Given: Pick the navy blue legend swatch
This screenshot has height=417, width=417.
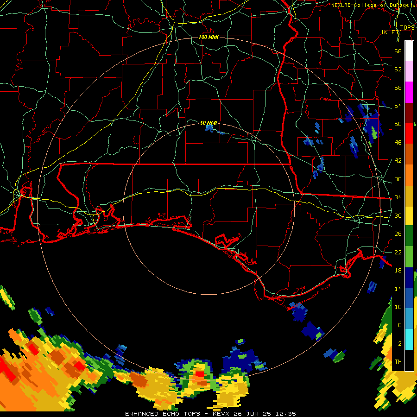Looking at the screenshot, I should pos(409,278).
